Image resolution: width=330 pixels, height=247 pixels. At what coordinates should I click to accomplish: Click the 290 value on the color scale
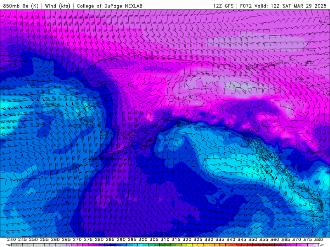point(121,240)
